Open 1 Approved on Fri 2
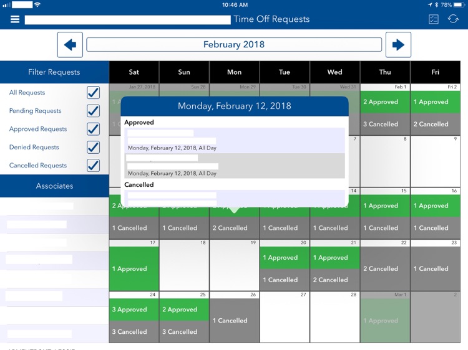 (436, 102)
